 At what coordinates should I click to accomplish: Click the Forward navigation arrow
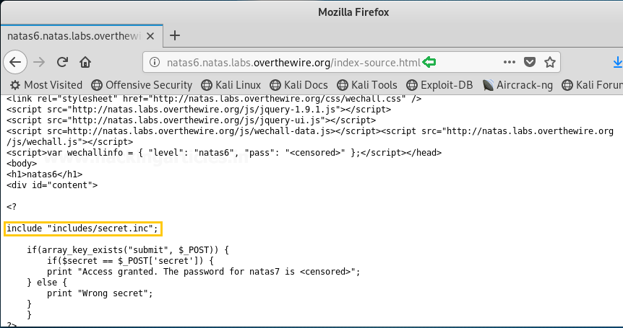tap(39, 62)
